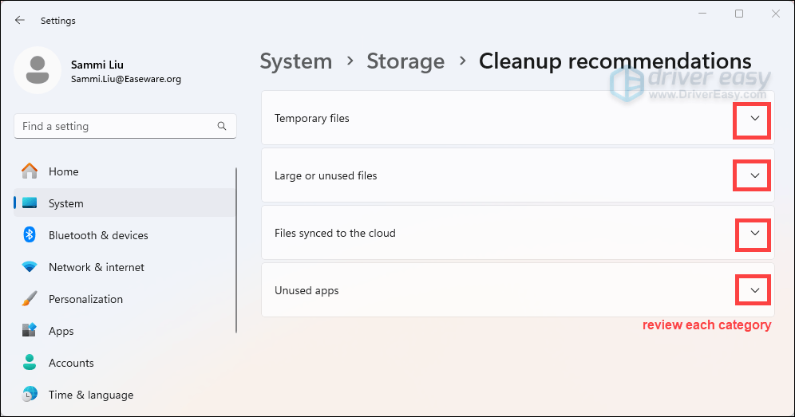The height and width of the screenshot is (417, 795).
Task: Open the Accounts person icon
Action: tap(30, 363)
